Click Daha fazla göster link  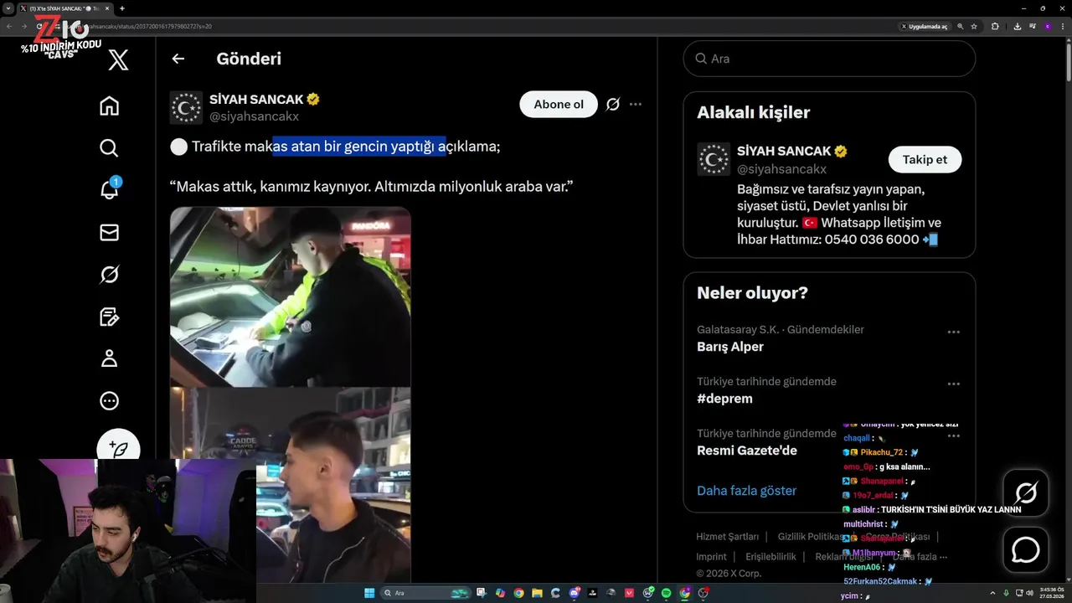point(746,491)
